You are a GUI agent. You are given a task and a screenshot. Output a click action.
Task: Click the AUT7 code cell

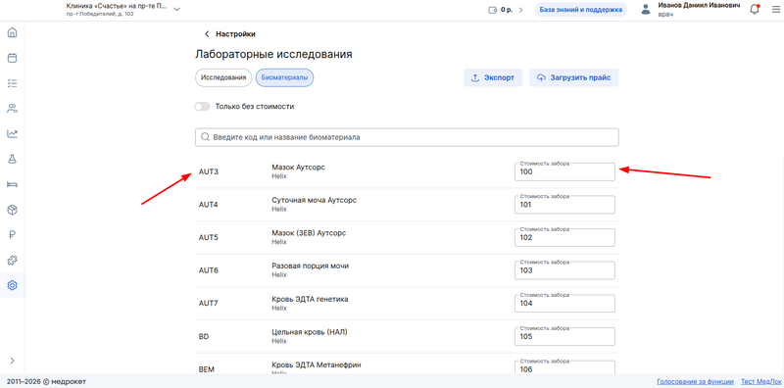click(x=209, y=304)
